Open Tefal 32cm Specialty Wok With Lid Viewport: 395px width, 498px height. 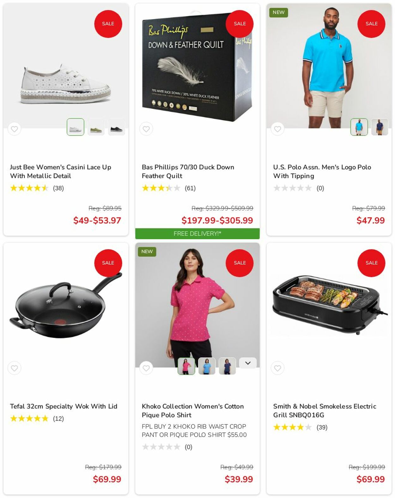click(x=64, y=406)
